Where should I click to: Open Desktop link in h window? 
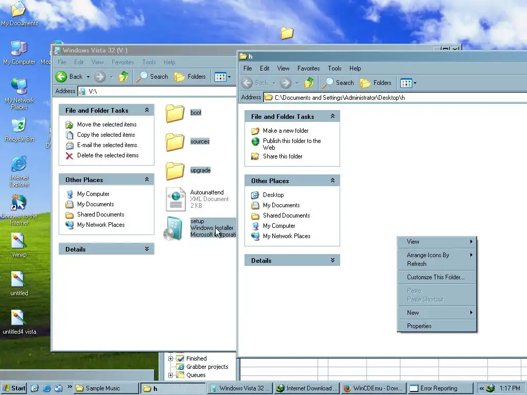coord(273,195)
